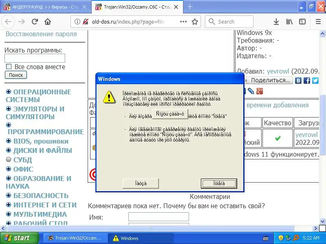Sort by времени добавления link
Image resolution: width=326 pixels, height=244 pixels.
[x=278, y=105]
